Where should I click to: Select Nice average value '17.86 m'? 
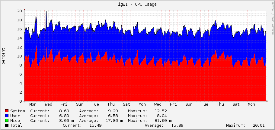pyautogui.click(x=114, y=121)
